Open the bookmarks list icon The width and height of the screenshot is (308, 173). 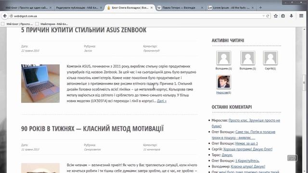(x=283, y=16)
